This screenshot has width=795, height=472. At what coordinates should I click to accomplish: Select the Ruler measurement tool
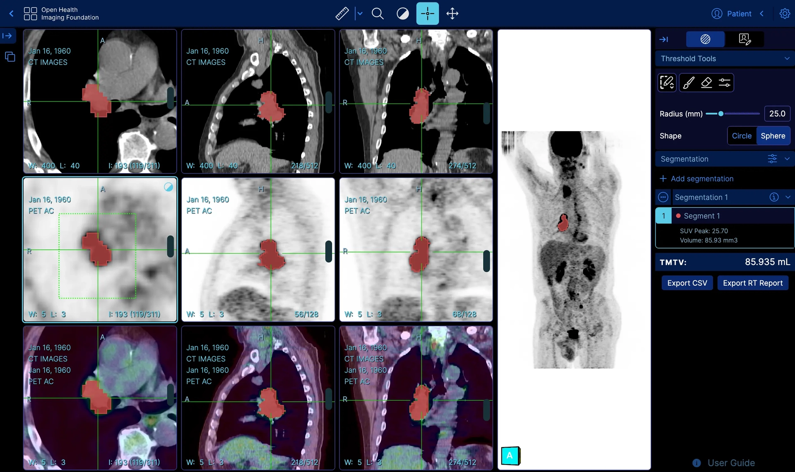coord(342,13)
